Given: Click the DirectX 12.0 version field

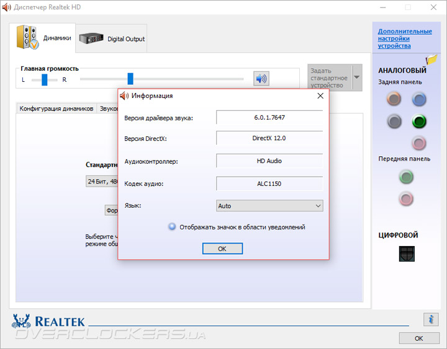Looking at the screenshot, I should [x=269, y=138].
